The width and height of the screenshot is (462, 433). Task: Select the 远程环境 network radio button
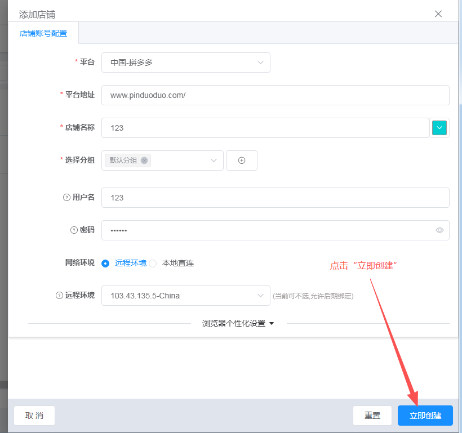click(x=105, y=263)
